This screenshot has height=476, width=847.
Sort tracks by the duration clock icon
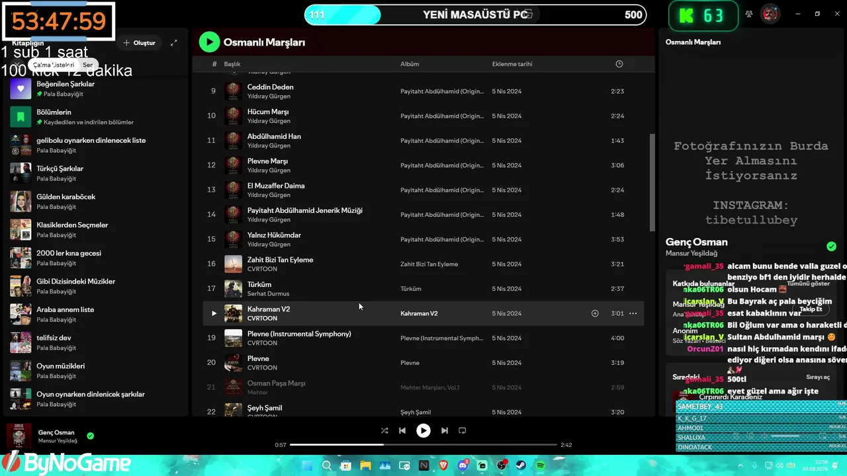pos(619,64)
